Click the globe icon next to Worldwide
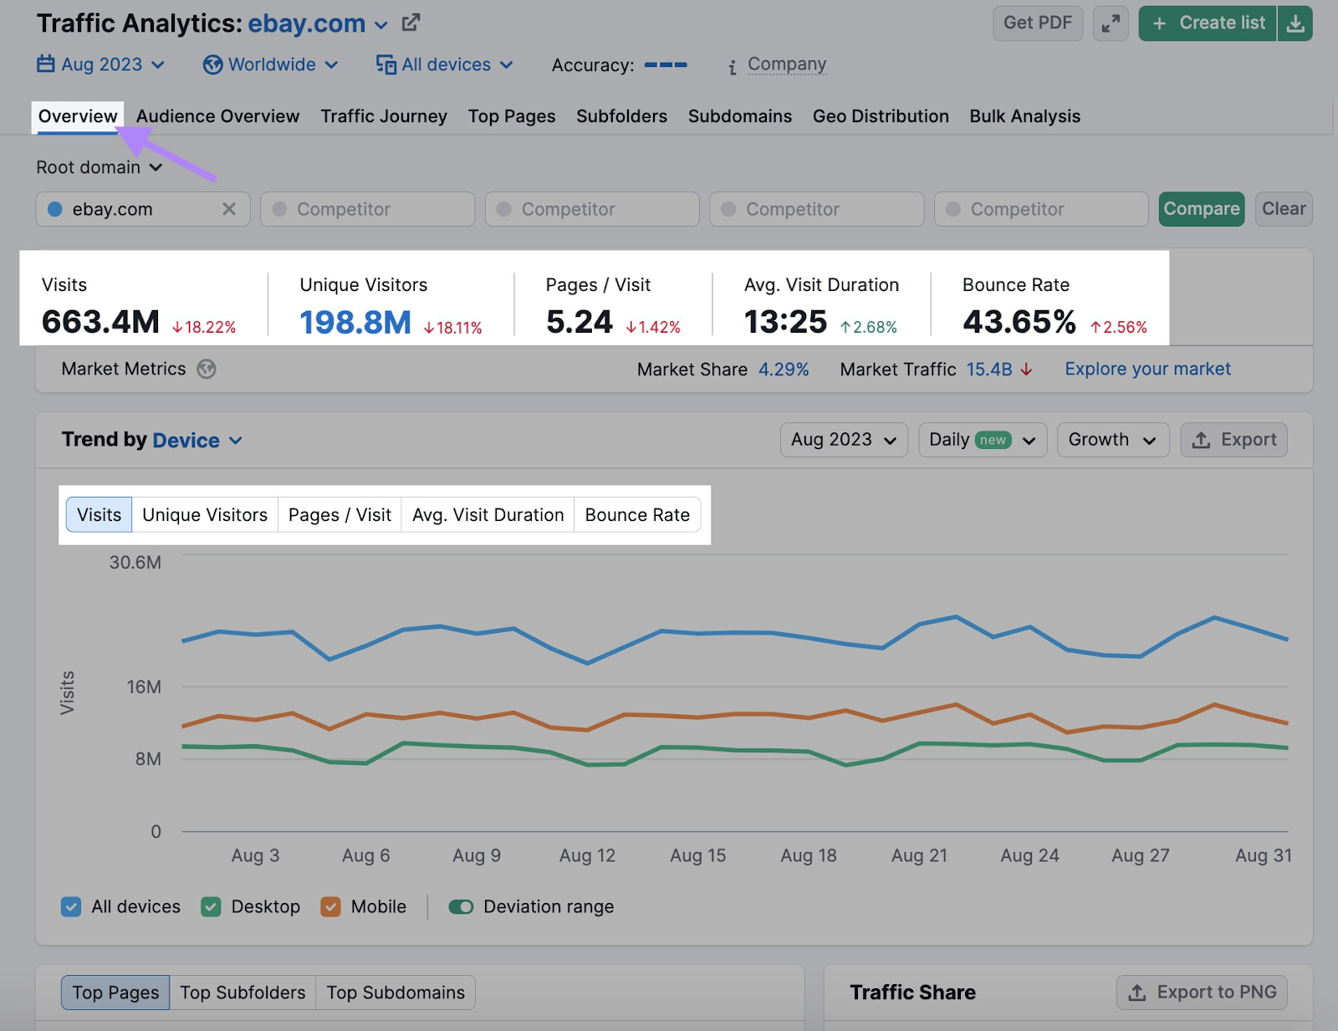1338x1031 pixels. (x=212, y=64)
